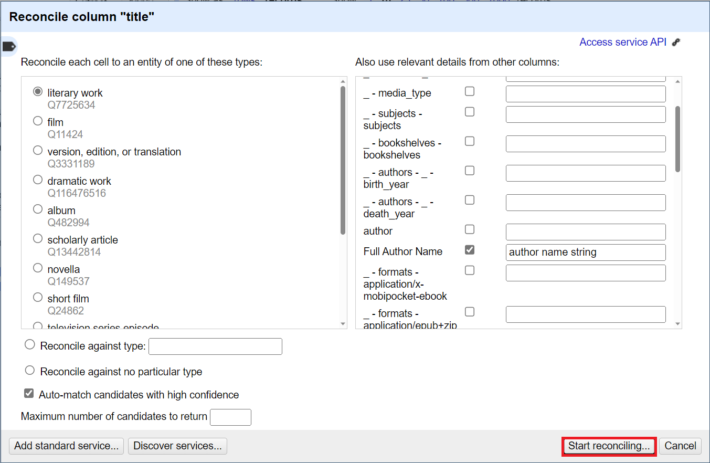Screen dimensions: 710x463
Task: Click Discover services
Action: (x=177, y=445)
